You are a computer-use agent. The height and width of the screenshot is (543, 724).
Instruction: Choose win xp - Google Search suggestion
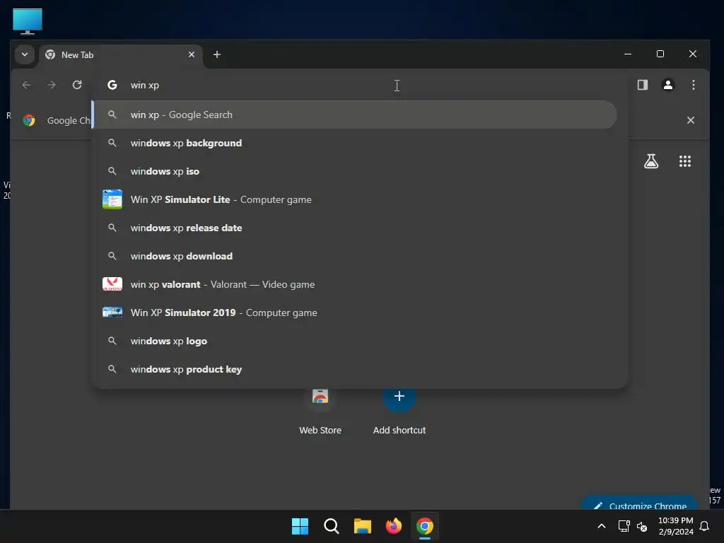[355, 115]
